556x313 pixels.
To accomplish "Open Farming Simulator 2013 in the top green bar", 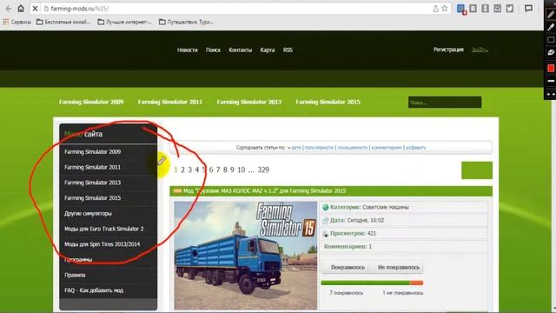I will point(249,102).
